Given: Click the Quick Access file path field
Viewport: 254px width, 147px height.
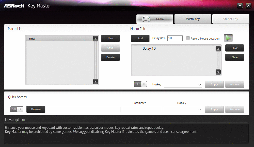Looking at the screenshot, I should click(84, 109).
